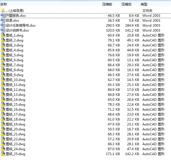Select file name 图纸_7.dwg
This screenshot has height=160, width=171.
coord(15,65)
